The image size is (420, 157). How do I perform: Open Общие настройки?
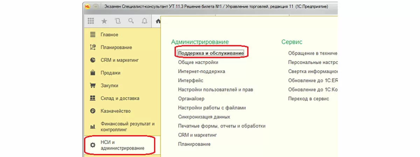coord(198,62)
